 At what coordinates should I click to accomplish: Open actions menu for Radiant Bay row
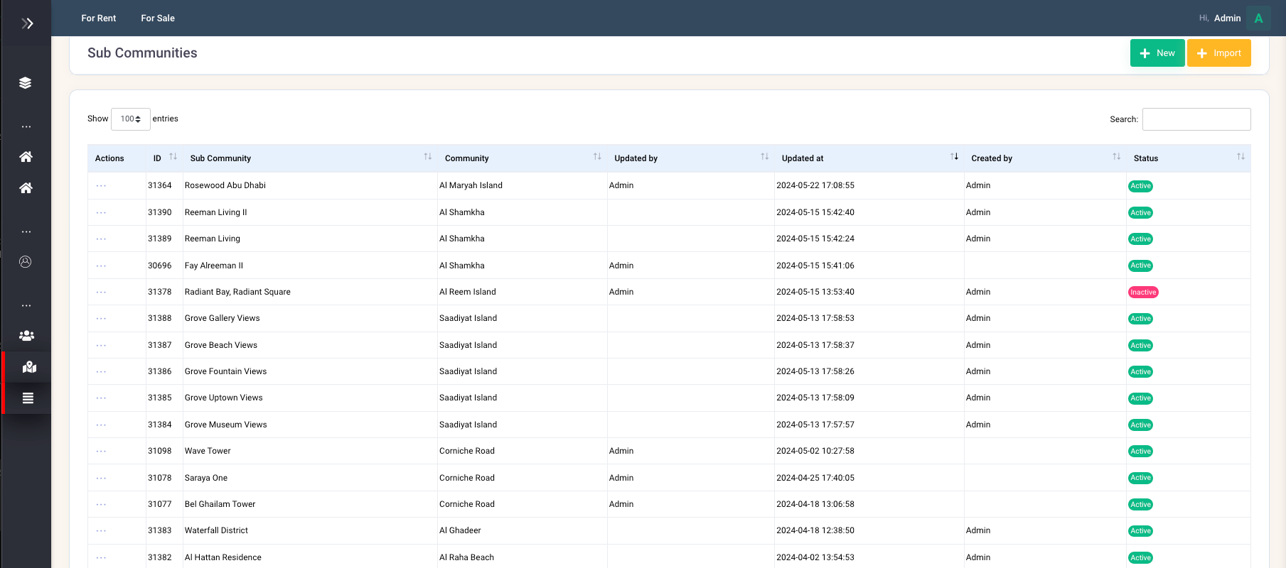point(101,293)
